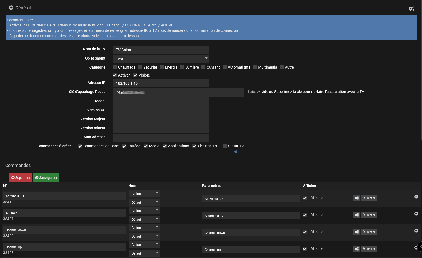422x258 pixels.
Task: Open settings gears for Allumer command
Action: pos(356,215)
